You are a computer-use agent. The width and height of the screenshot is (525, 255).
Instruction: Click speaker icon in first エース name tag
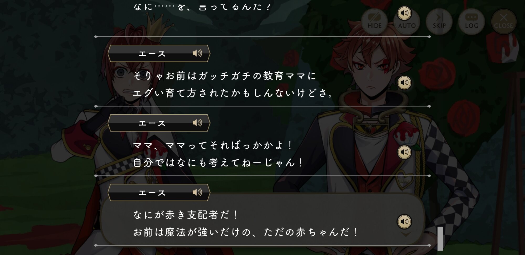197,53
